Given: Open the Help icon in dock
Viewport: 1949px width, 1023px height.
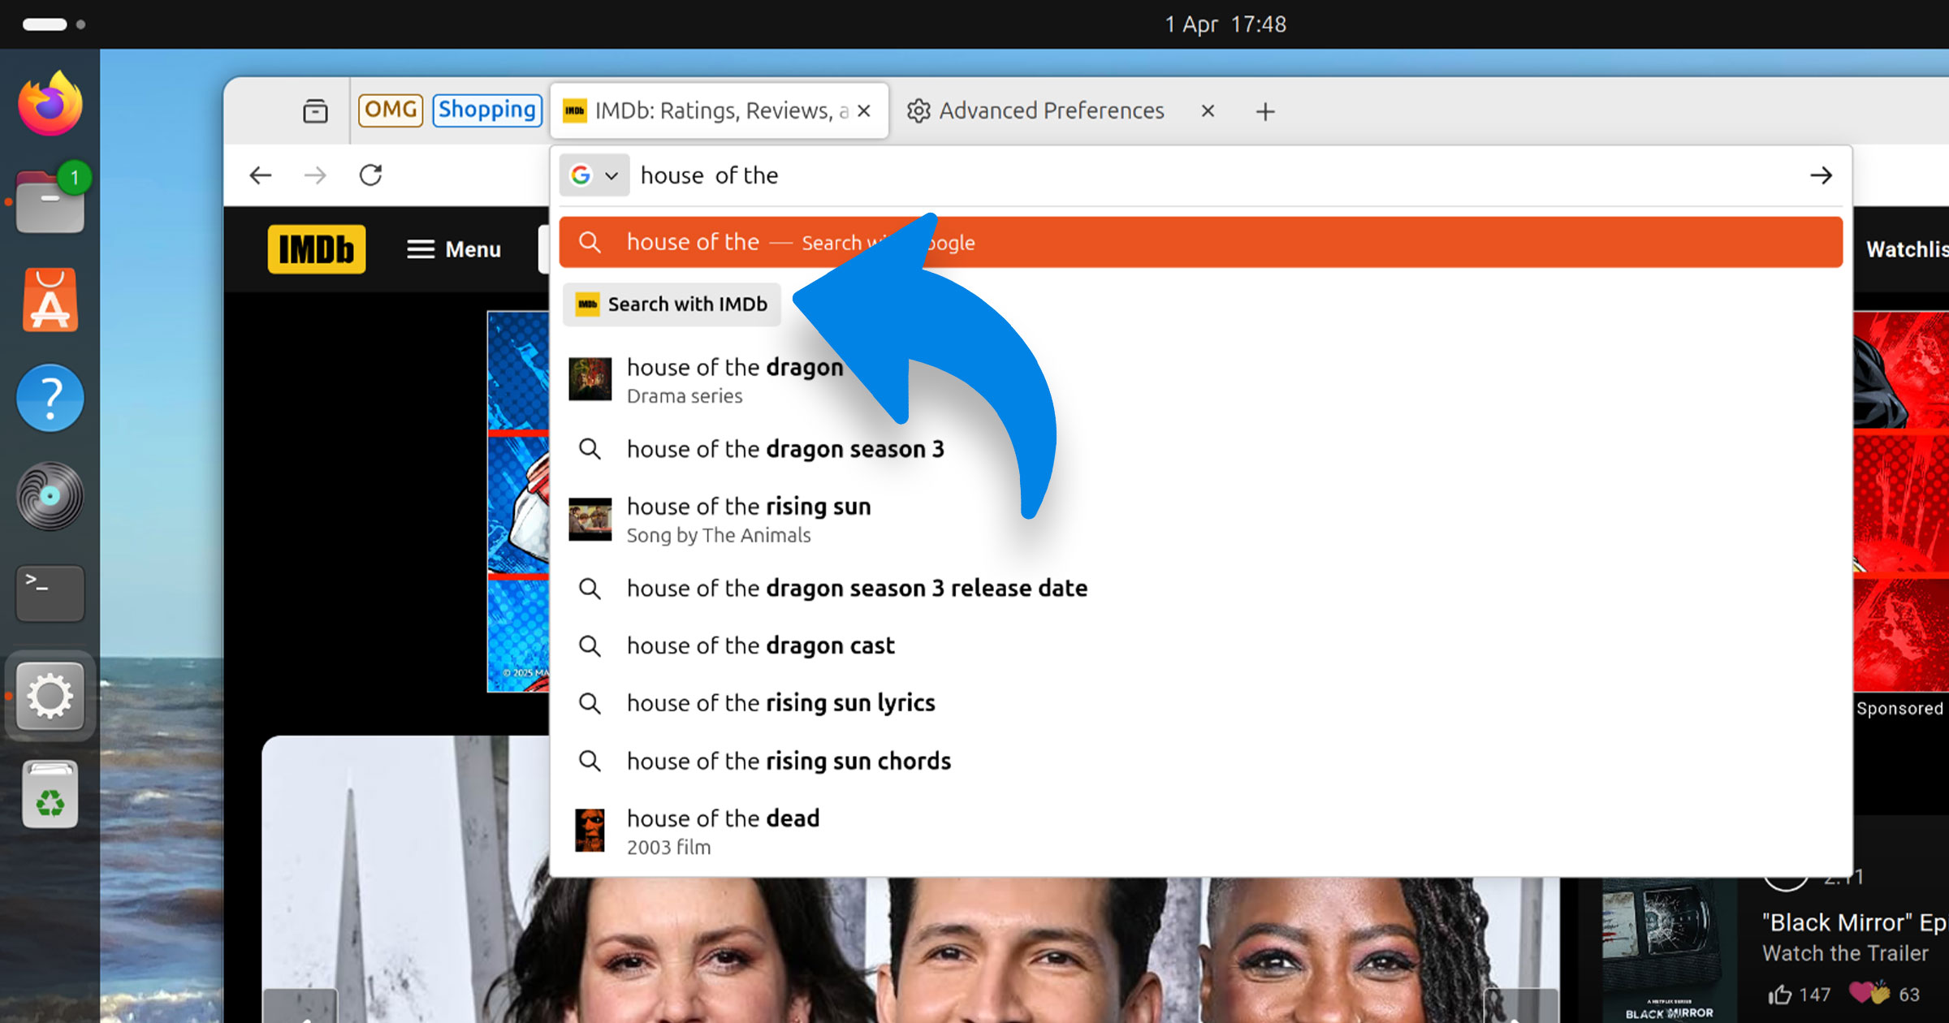Looking at the screenshot, I should click(50, 398).
